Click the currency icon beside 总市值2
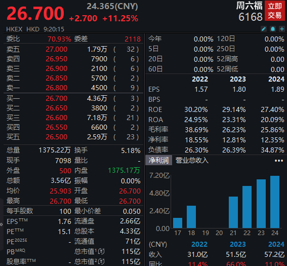The image size is (287, 266). 101,261
